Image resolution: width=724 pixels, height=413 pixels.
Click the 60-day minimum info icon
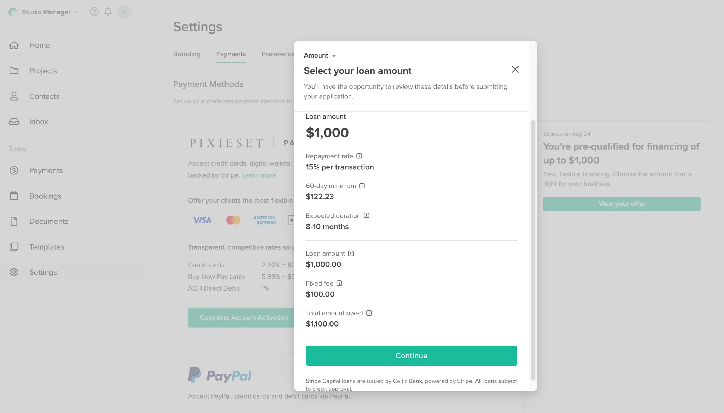tap(362, 186)
